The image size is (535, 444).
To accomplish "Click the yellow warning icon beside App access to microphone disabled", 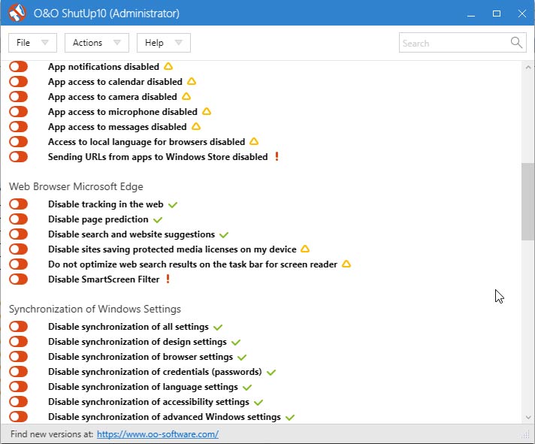I will pyautogui.click(x=207, y=111).
